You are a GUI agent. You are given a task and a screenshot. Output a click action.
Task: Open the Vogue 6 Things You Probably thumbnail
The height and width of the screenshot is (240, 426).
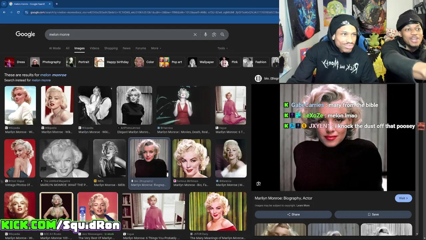(153, 211)
